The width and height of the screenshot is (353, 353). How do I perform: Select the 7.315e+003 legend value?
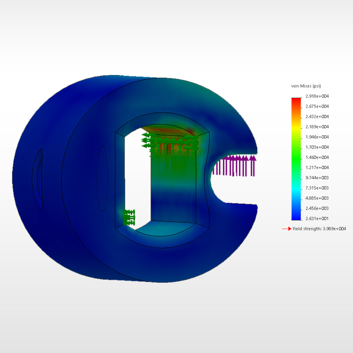(x=317, y=188)
